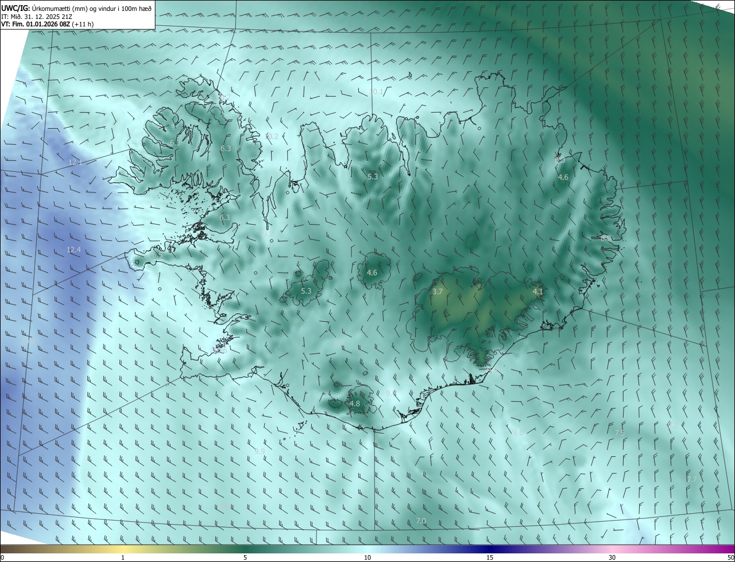
Task: Click the 'IT: Mið. 31. 12. 2025 21Z' line
Action: pyautogui.click(x=36, y=17)
